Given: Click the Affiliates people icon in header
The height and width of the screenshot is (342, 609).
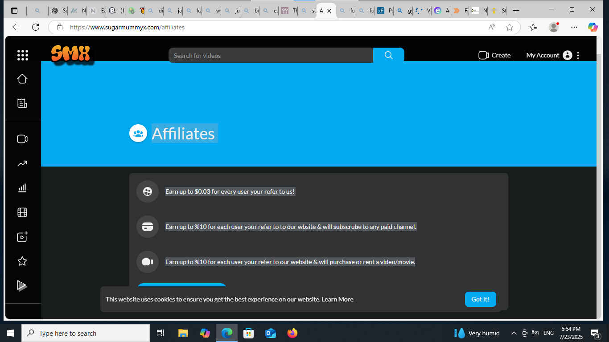Looking at the screenshot, I should [138, 133].
